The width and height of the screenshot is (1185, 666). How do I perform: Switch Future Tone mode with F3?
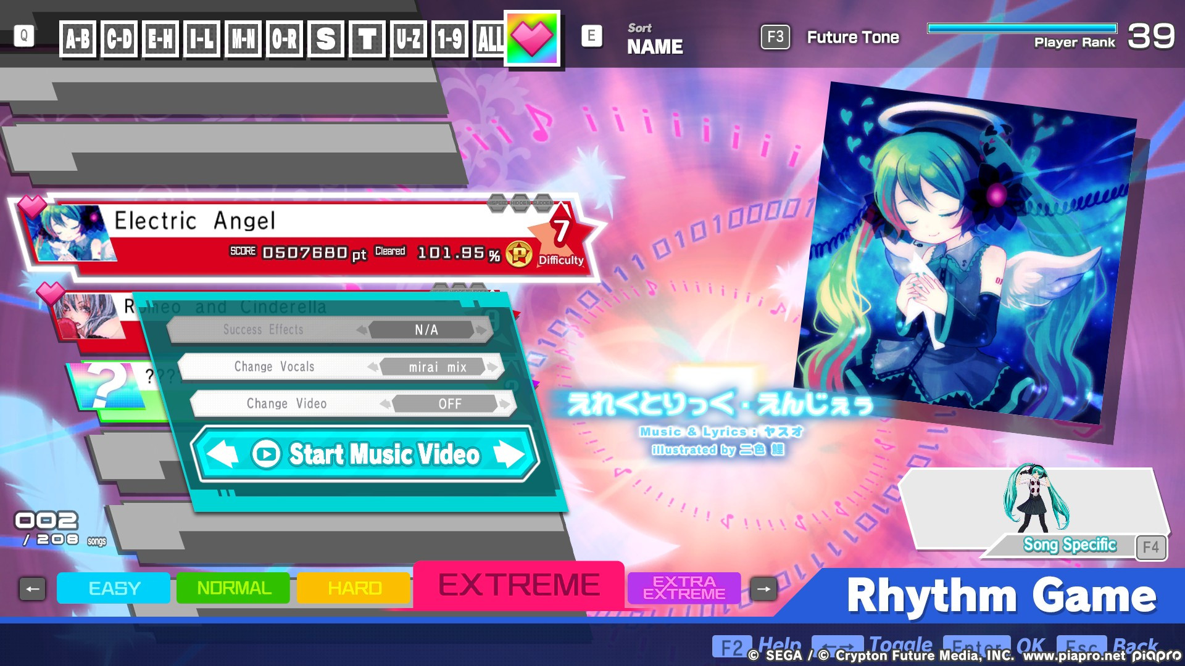point(776,37)
